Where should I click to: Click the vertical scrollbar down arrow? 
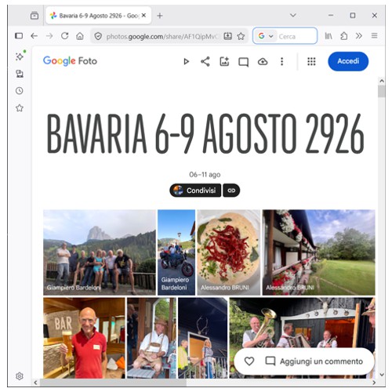[382, 375]
